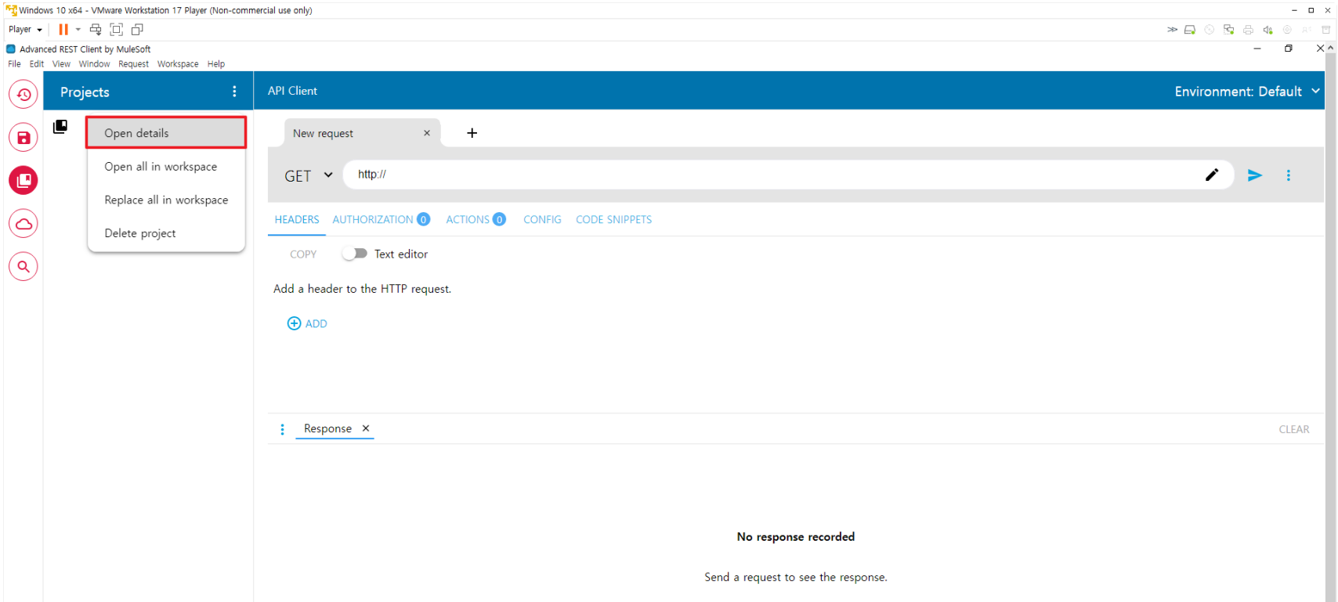This screenshot has width=1338, height=602.
Task: Enter VMware full screen mode
Action: pos(117,30)
